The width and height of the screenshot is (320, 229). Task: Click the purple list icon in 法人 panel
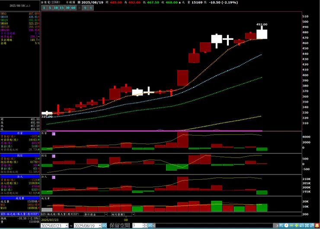pos(54,177)
